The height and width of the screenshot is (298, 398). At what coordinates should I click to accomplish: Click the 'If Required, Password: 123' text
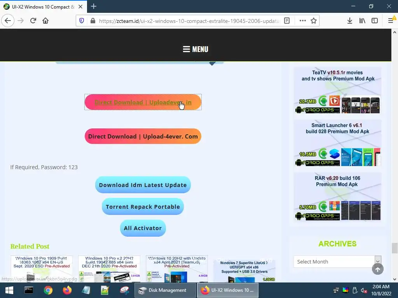44,167
